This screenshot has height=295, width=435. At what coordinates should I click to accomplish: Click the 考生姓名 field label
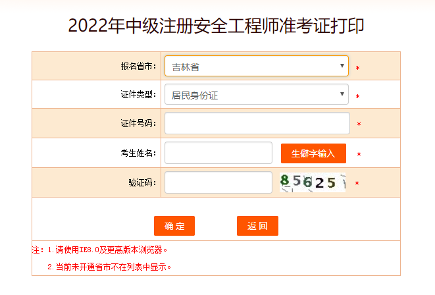(138, 153)
